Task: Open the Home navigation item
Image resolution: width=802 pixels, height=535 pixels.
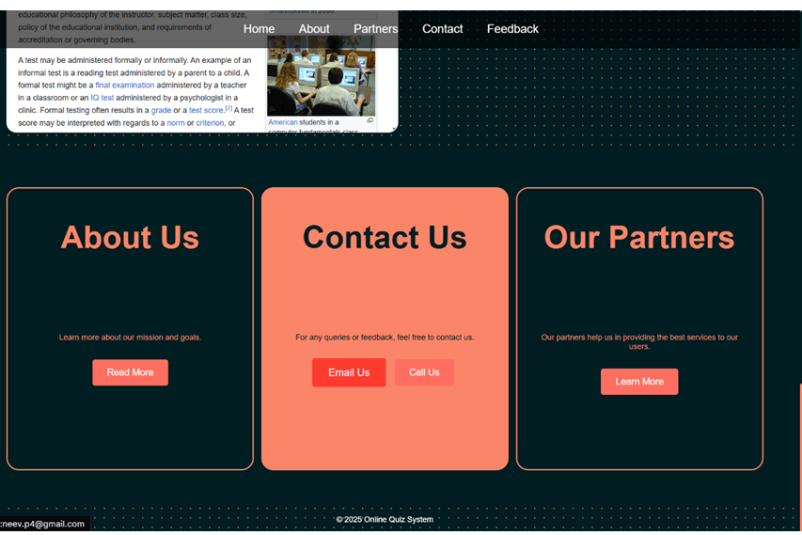Action: click(x=259, y=29)
